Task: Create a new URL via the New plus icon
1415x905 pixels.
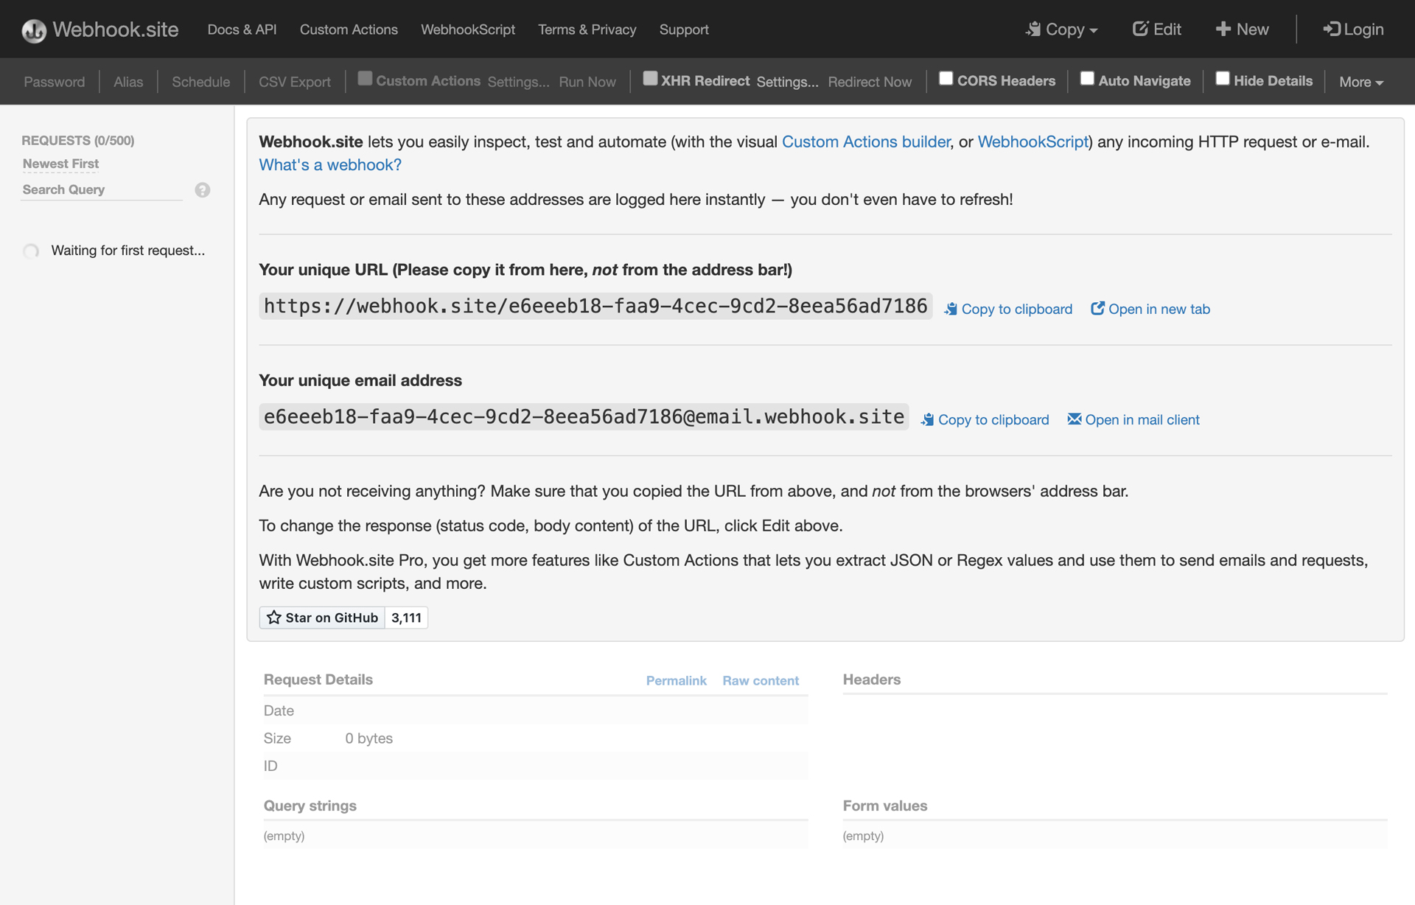Action: click(1223, 29)
